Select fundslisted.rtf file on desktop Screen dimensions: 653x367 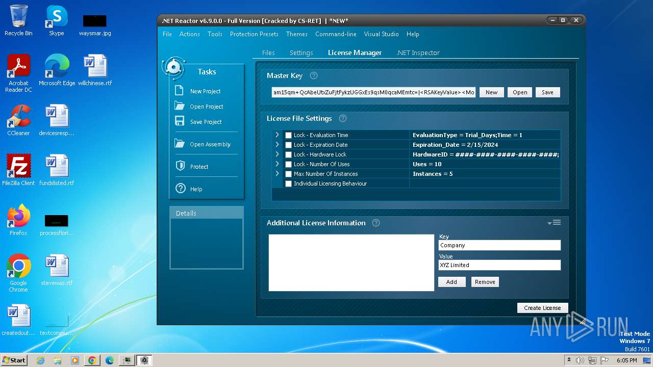(57, 170)
